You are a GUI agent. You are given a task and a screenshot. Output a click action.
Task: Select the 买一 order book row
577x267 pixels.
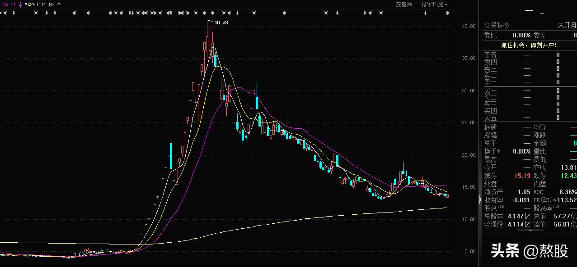530,91
